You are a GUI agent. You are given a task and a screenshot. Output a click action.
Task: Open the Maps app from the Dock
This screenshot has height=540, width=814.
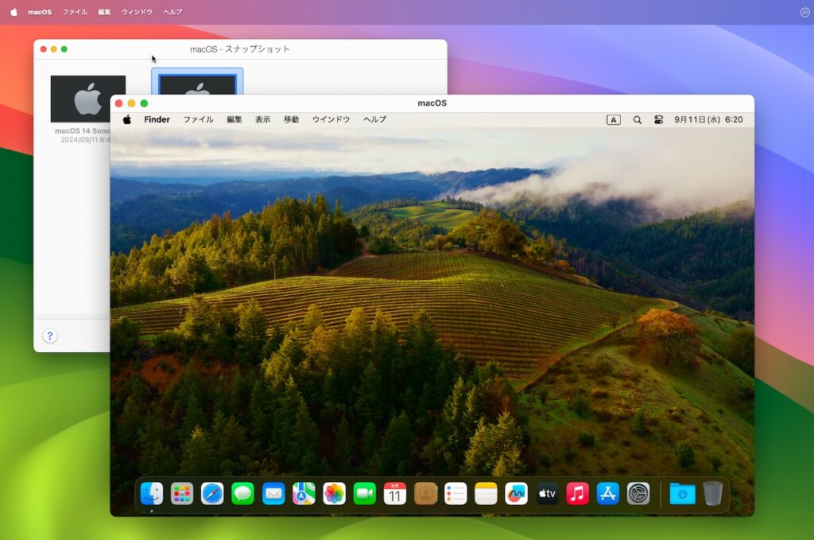303,494
